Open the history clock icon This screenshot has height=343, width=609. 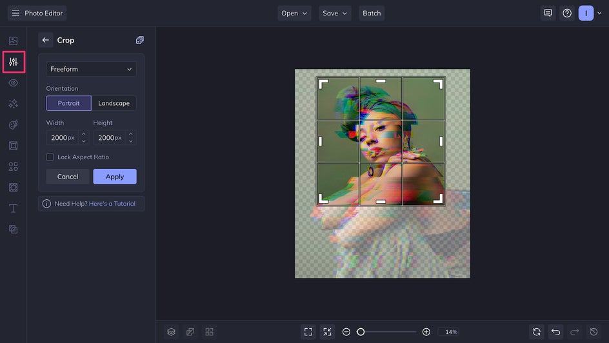[594, 332]
